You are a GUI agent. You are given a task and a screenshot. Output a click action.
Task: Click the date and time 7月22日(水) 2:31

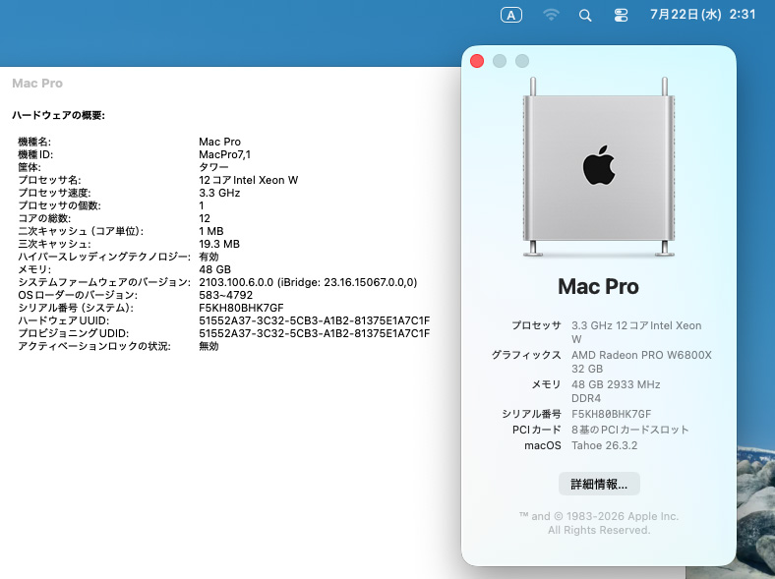click(x=703, y=15)
